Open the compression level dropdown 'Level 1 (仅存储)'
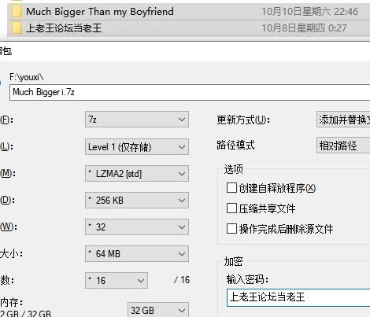370x317 pixels. tap(137, 147)
